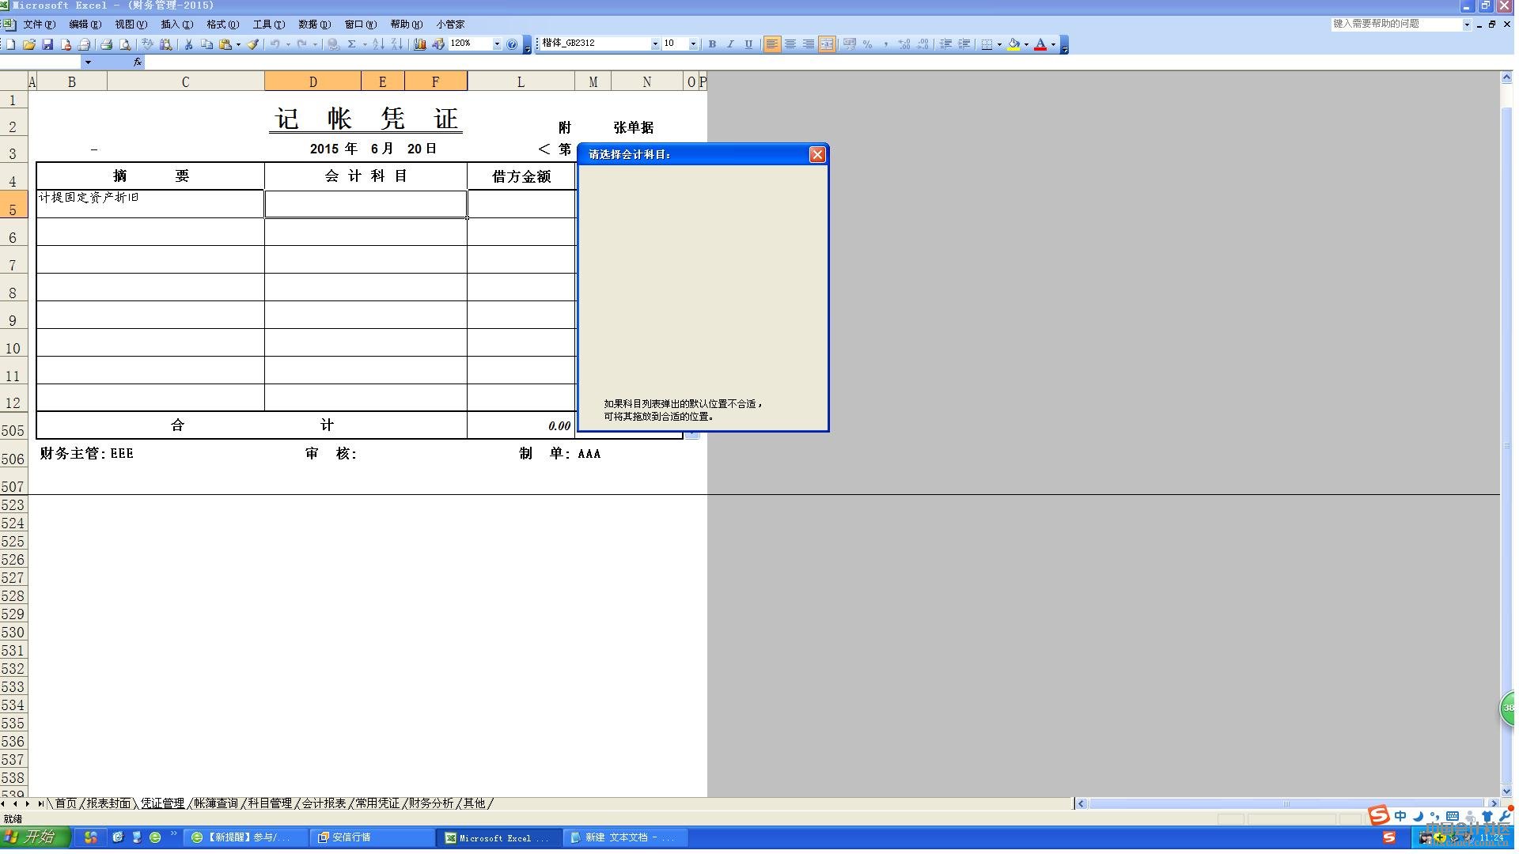Open the font color arrow
Image resolution: width=1519 pixels, height=854 pixels.
coord(1053,44)
